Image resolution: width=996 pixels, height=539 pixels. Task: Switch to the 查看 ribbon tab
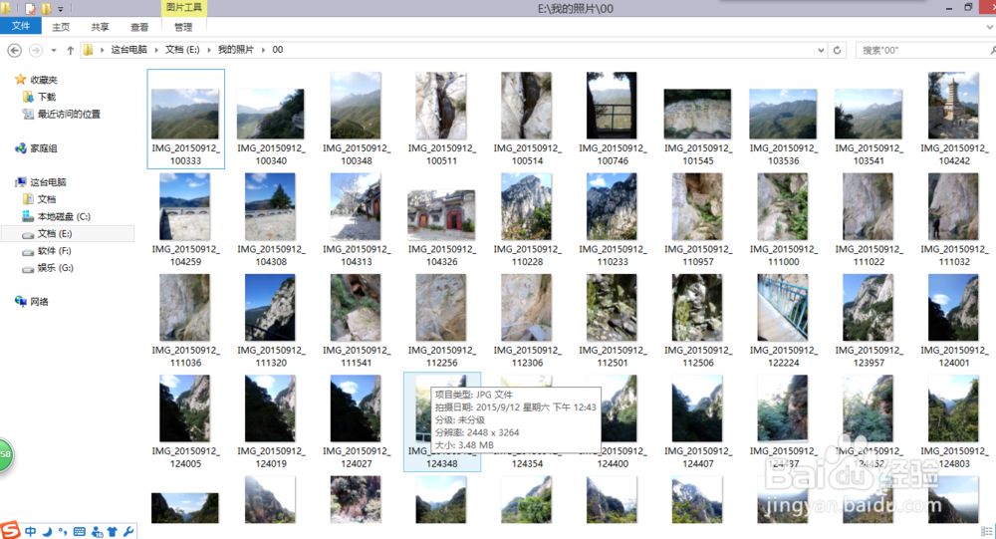(139, 27)
